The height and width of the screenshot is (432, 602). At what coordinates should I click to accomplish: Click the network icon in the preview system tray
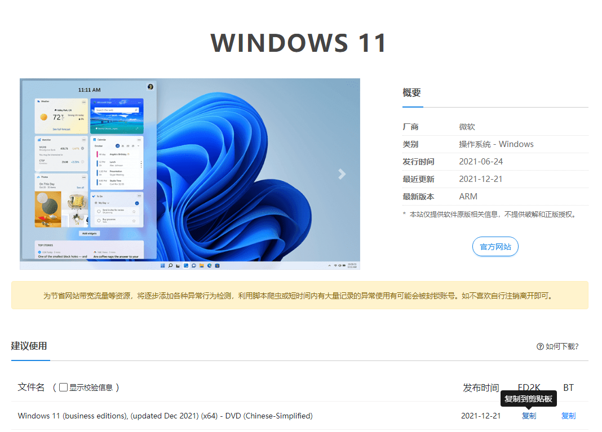click(335, 265)
